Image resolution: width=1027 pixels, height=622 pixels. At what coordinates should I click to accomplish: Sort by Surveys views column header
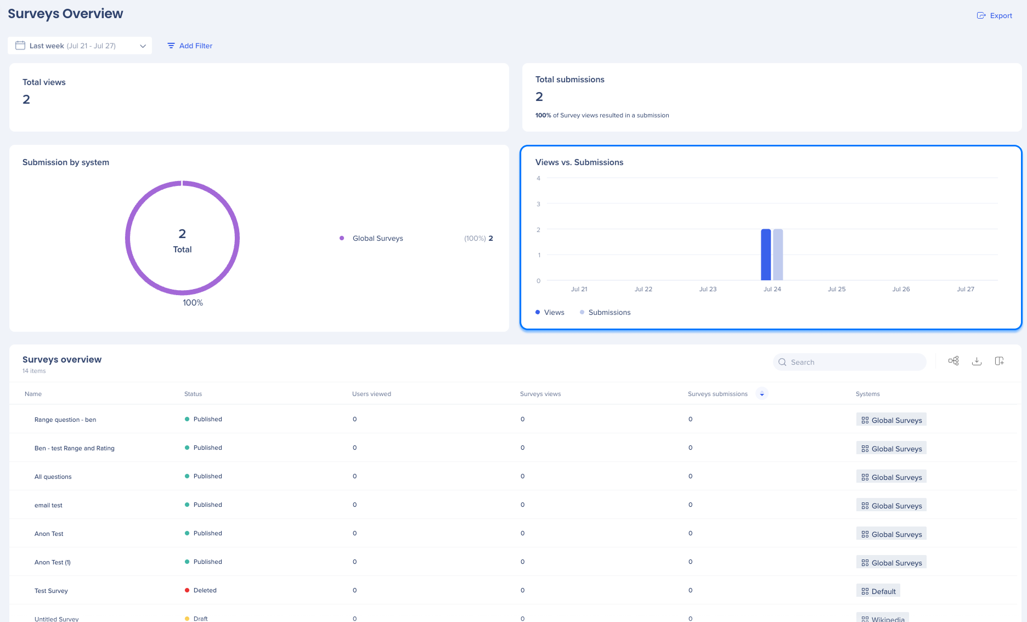[540, 394]
